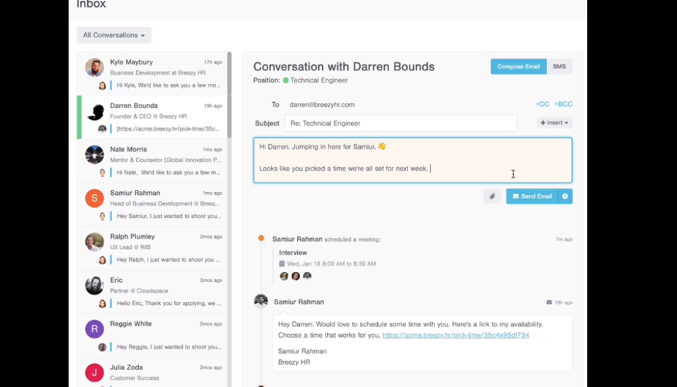677x387 pixels.
Task: Click the envelope icon next to 19h ago
Action: (549, 302)
